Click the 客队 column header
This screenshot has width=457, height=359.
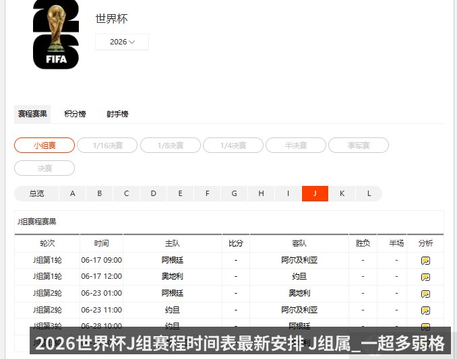[299, 243]
